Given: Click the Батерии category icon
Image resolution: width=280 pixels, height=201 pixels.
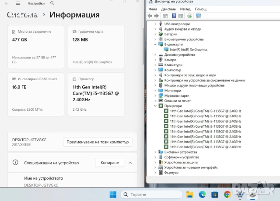Looking at the screenshot, I should coord(161,34).
